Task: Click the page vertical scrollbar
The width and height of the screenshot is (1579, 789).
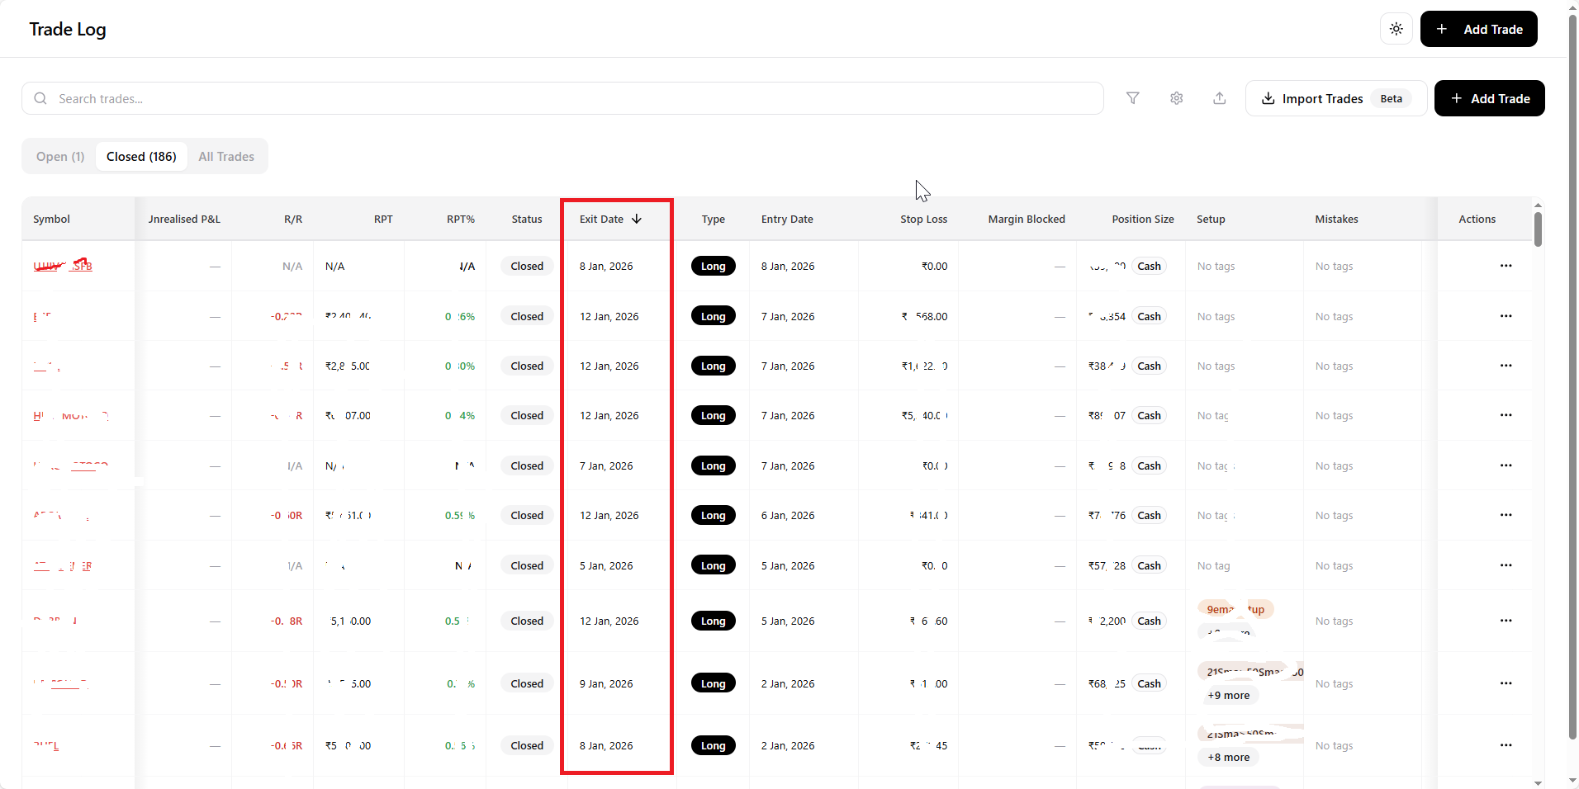Action: click(x=1572, y=376)
